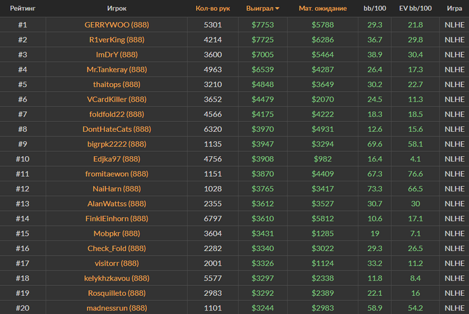Open DontHateCats (888) player profile

(117, 129)
